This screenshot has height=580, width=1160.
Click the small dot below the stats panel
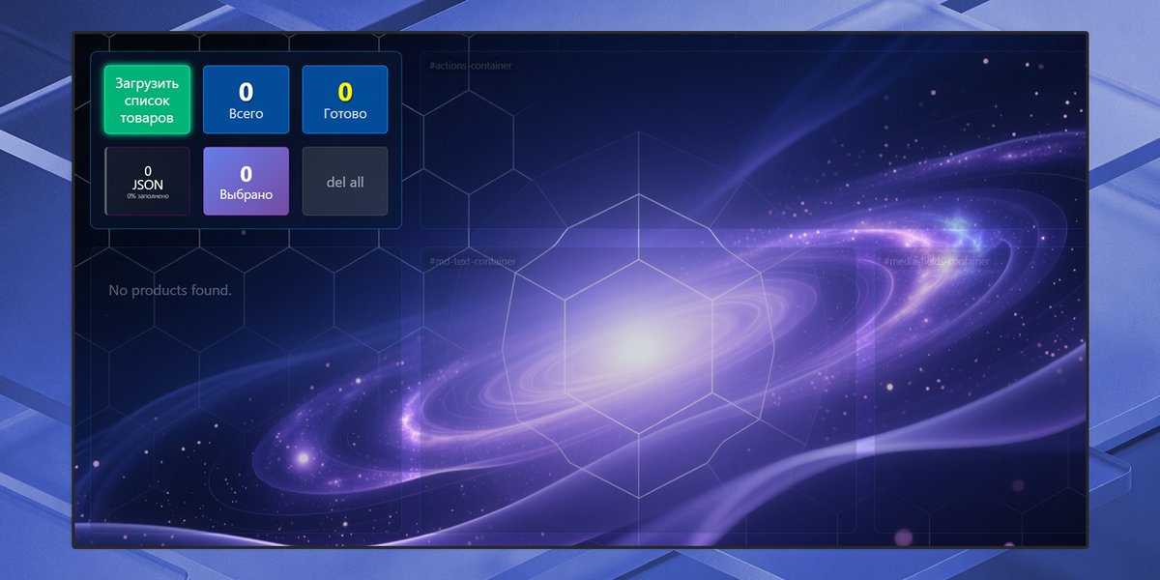[x=244, y=233]
